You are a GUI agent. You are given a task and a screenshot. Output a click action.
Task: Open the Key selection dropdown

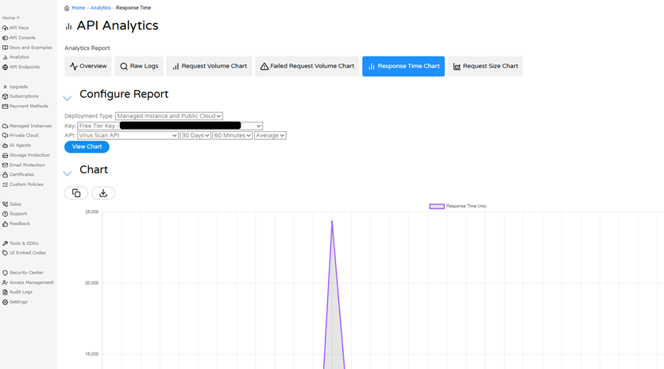click(x=170, y=126)
